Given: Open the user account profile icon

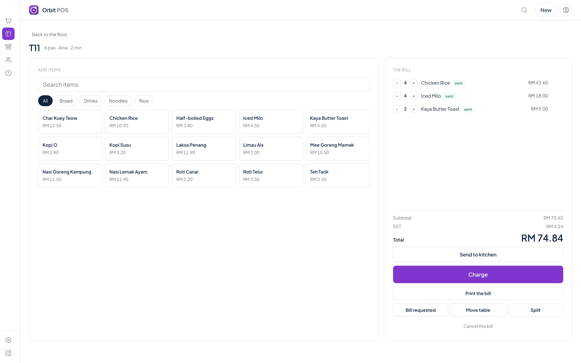Looking at the screenshot, I should click(566, 10).
